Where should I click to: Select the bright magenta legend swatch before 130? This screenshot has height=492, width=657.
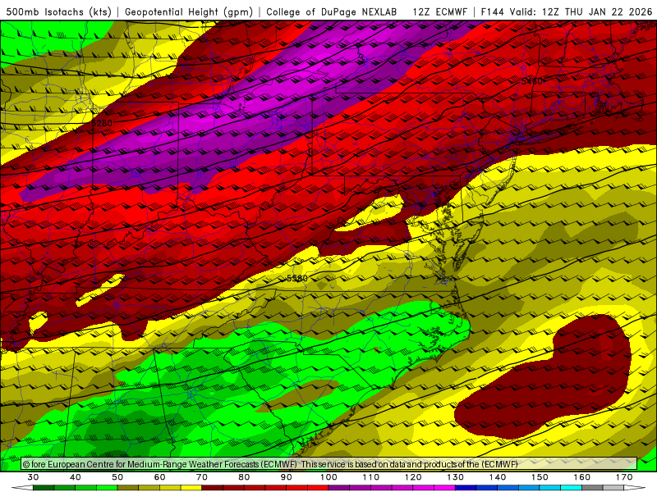pos(444,488)
